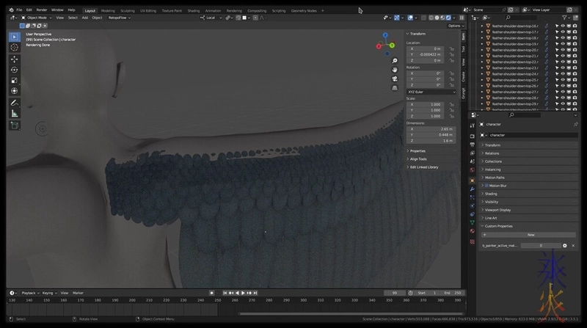
Task: Switch to the Sculpting workspace tab
Action: 128,11
